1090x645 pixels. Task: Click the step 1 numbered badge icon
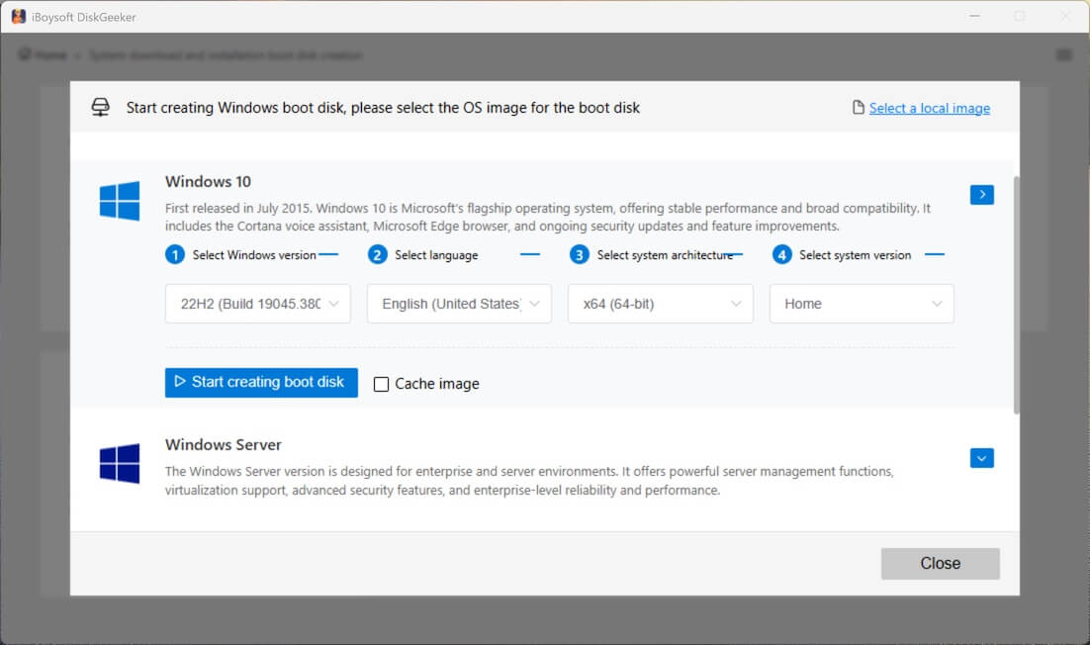(x=175, y=254)
